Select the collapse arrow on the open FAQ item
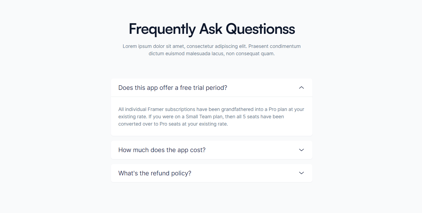Viewport: 422px width, 213px height. click(301, 87)
